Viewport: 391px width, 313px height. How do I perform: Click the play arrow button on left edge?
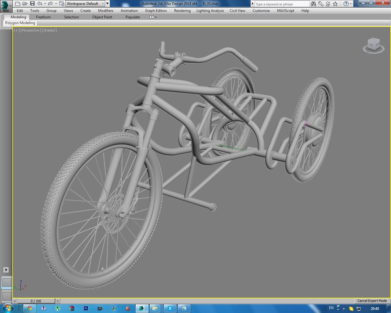(x=6, y=270)
